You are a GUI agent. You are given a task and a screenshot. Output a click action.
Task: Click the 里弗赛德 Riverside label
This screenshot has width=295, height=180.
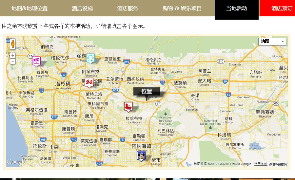click(265, 114)
